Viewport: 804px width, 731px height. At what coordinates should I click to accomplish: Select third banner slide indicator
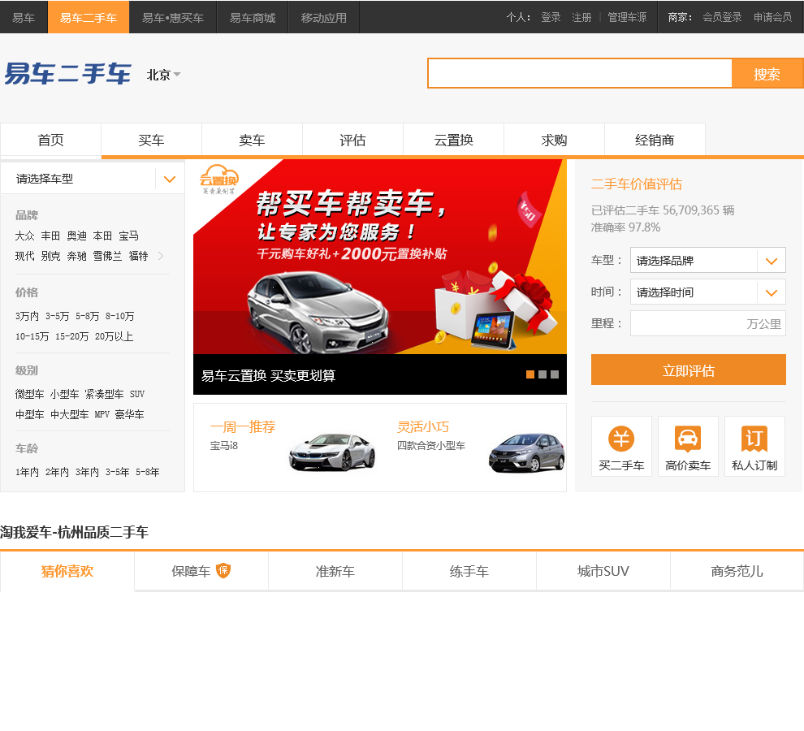555,374
